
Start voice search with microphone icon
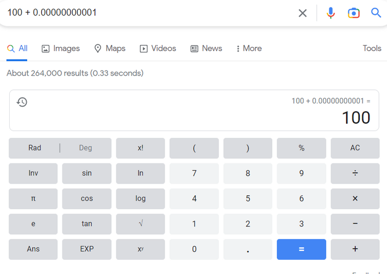[x=331, y=13]
